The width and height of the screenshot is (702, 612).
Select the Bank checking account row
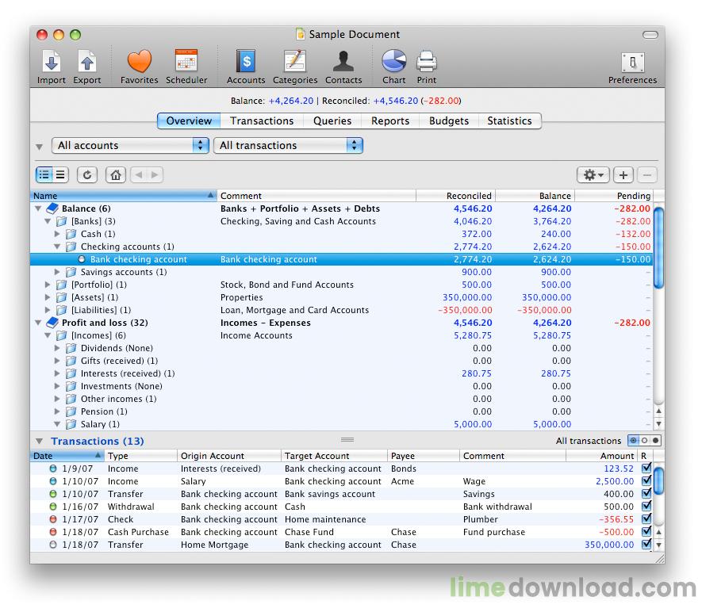coord(341,259)
